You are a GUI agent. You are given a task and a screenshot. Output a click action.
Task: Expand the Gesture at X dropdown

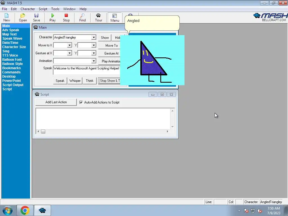pyautogui.click(x=69, y=53)
